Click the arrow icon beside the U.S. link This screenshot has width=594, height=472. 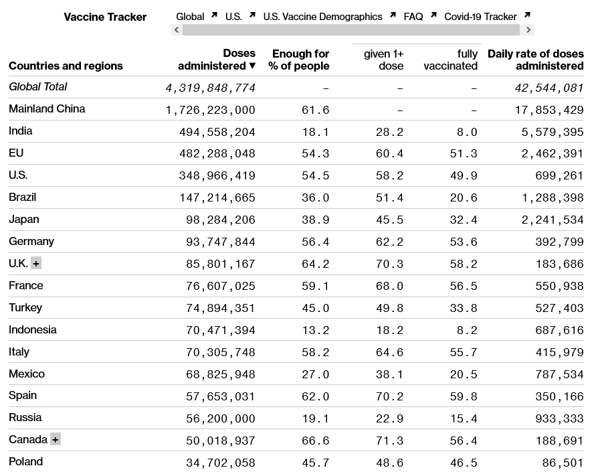[x=252, y=15]
